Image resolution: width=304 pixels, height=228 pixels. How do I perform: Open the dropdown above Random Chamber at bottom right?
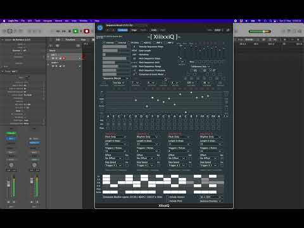(x=211, y=197)
